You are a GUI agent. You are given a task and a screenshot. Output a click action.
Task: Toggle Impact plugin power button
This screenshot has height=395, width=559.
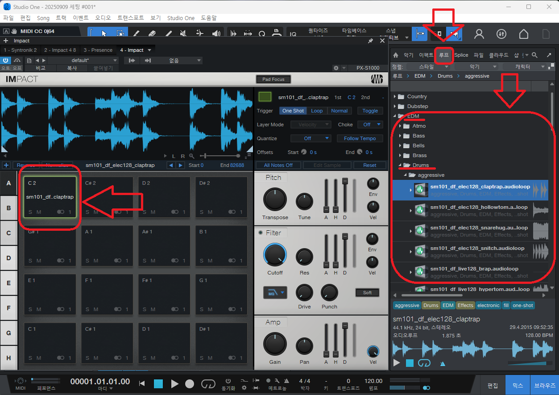pyautogui.click(x=6, y=60)
